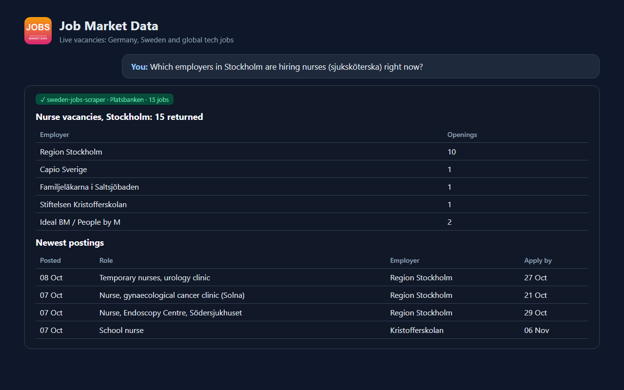Click the "Newest postings" heading
This screenshot has height=390, width=624.
click(x=70, y=243)
